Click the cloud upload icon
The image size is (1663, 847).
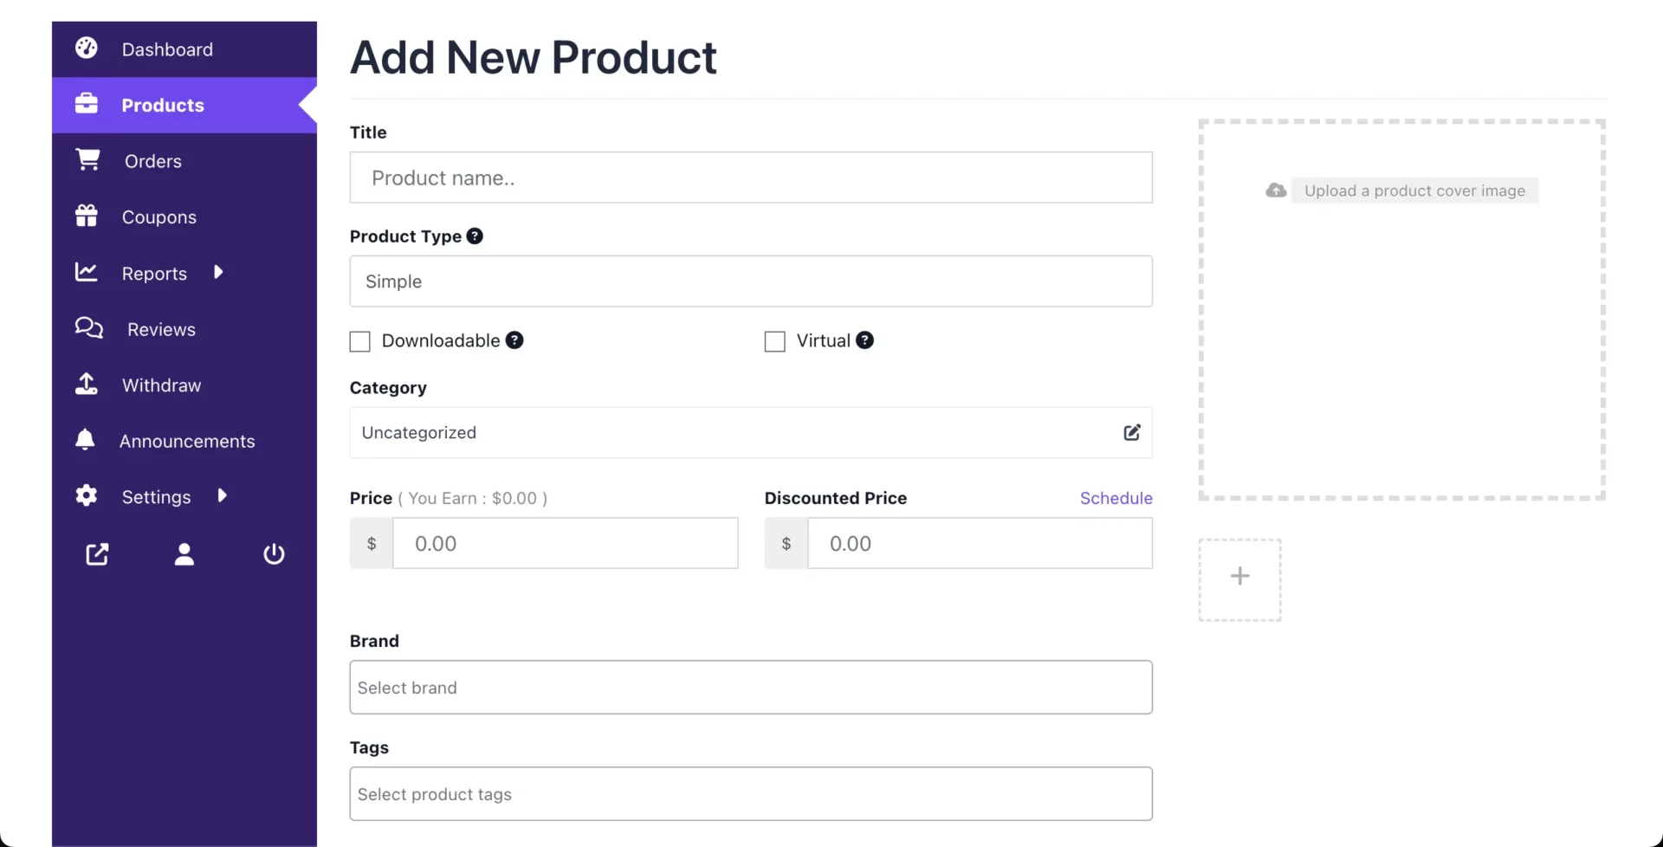1276,190
